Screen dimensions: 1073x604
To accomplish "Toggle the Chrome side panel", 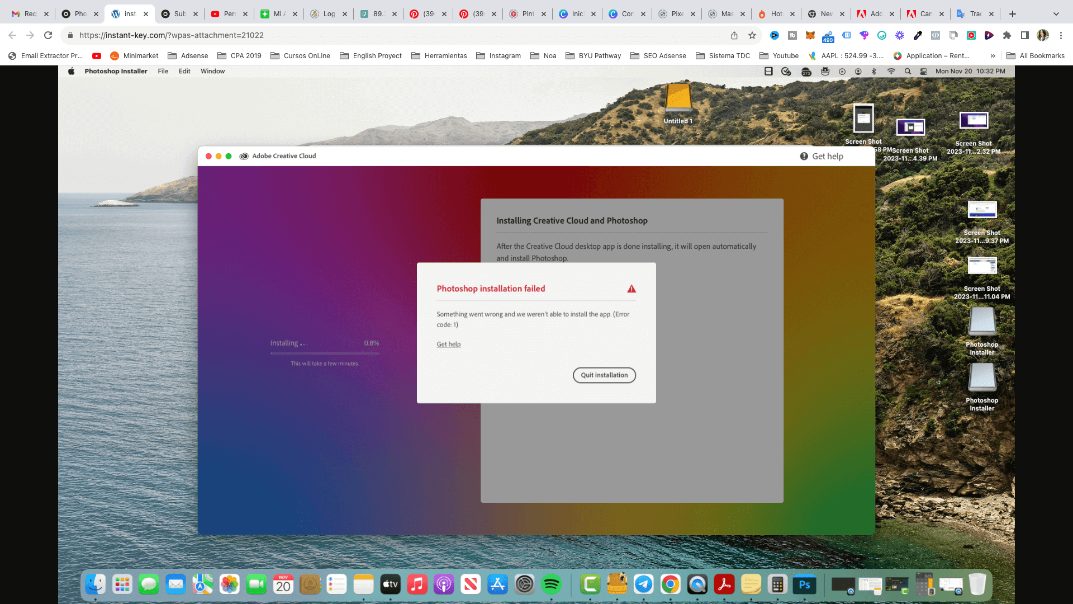I will [x=1025, y=35].
